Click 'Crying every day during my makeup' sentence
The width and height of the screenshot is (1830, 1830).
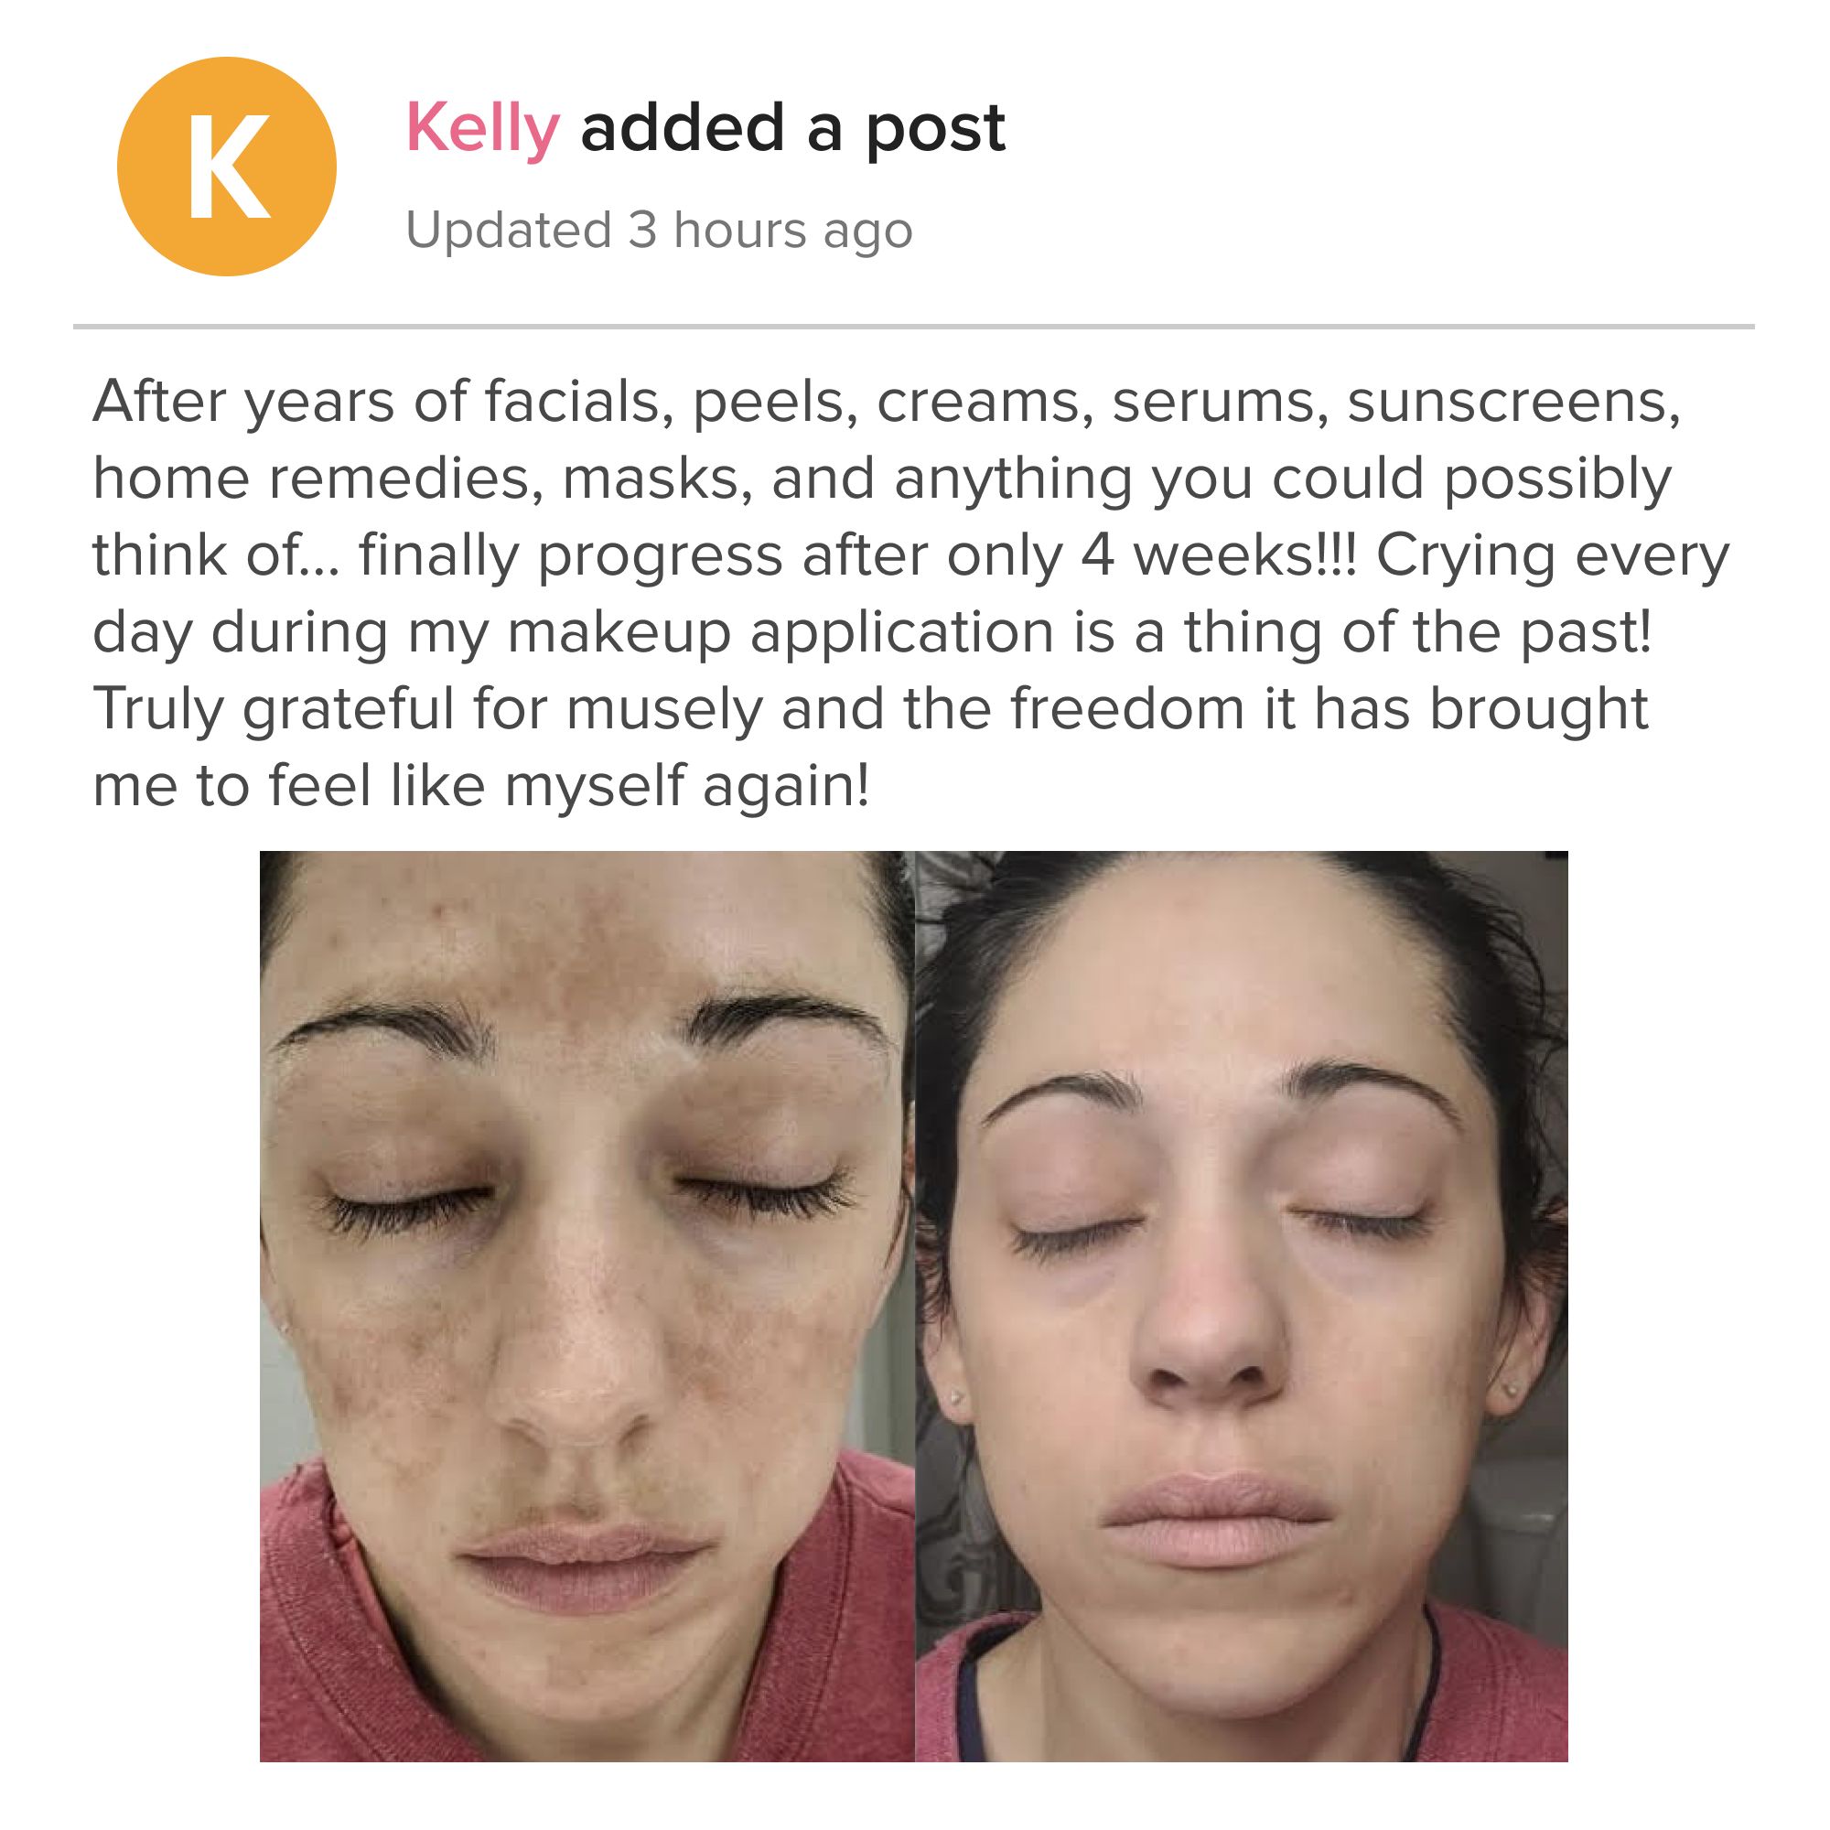click(911, 594)
